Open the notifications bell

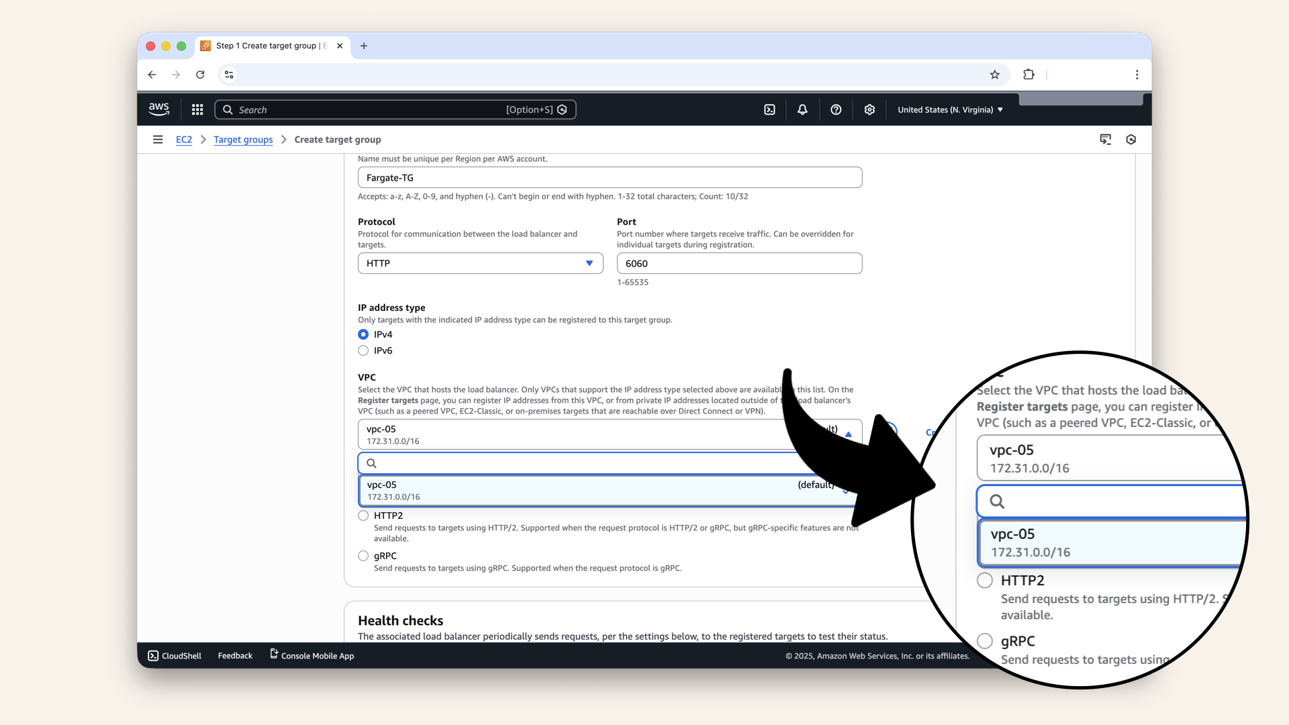[802, 109]
